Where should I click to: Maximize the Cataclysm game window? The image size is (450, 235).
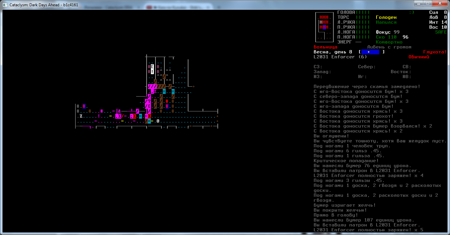tap(428, 3)
